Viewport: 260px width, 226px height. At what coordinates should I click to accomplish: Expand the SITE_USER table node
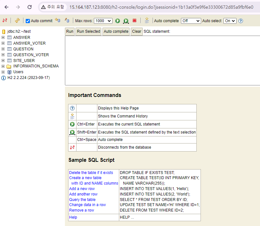pyautogui.click(x=3, y=60)
